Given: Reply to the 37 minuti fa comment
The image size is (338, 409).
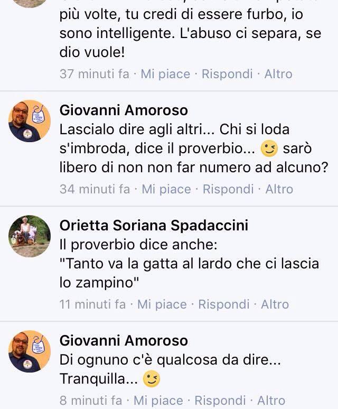Looking at the screenshot, I should point(227,74).
